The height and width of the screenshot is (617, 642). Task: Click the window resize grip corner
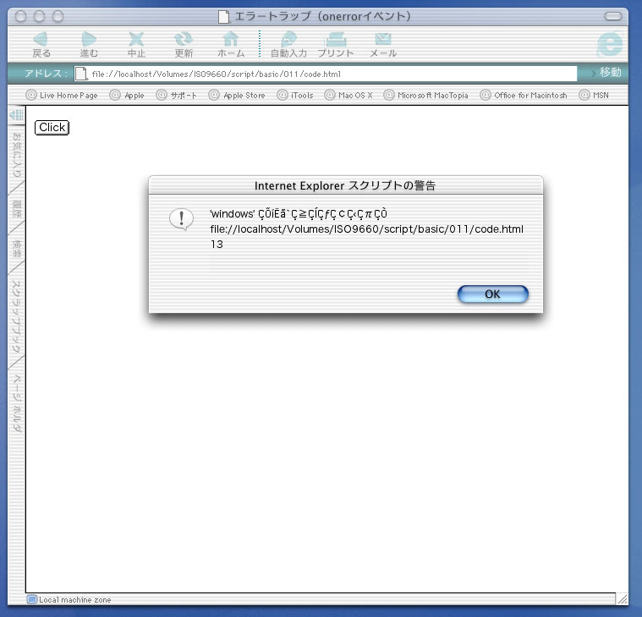(623, 599)
